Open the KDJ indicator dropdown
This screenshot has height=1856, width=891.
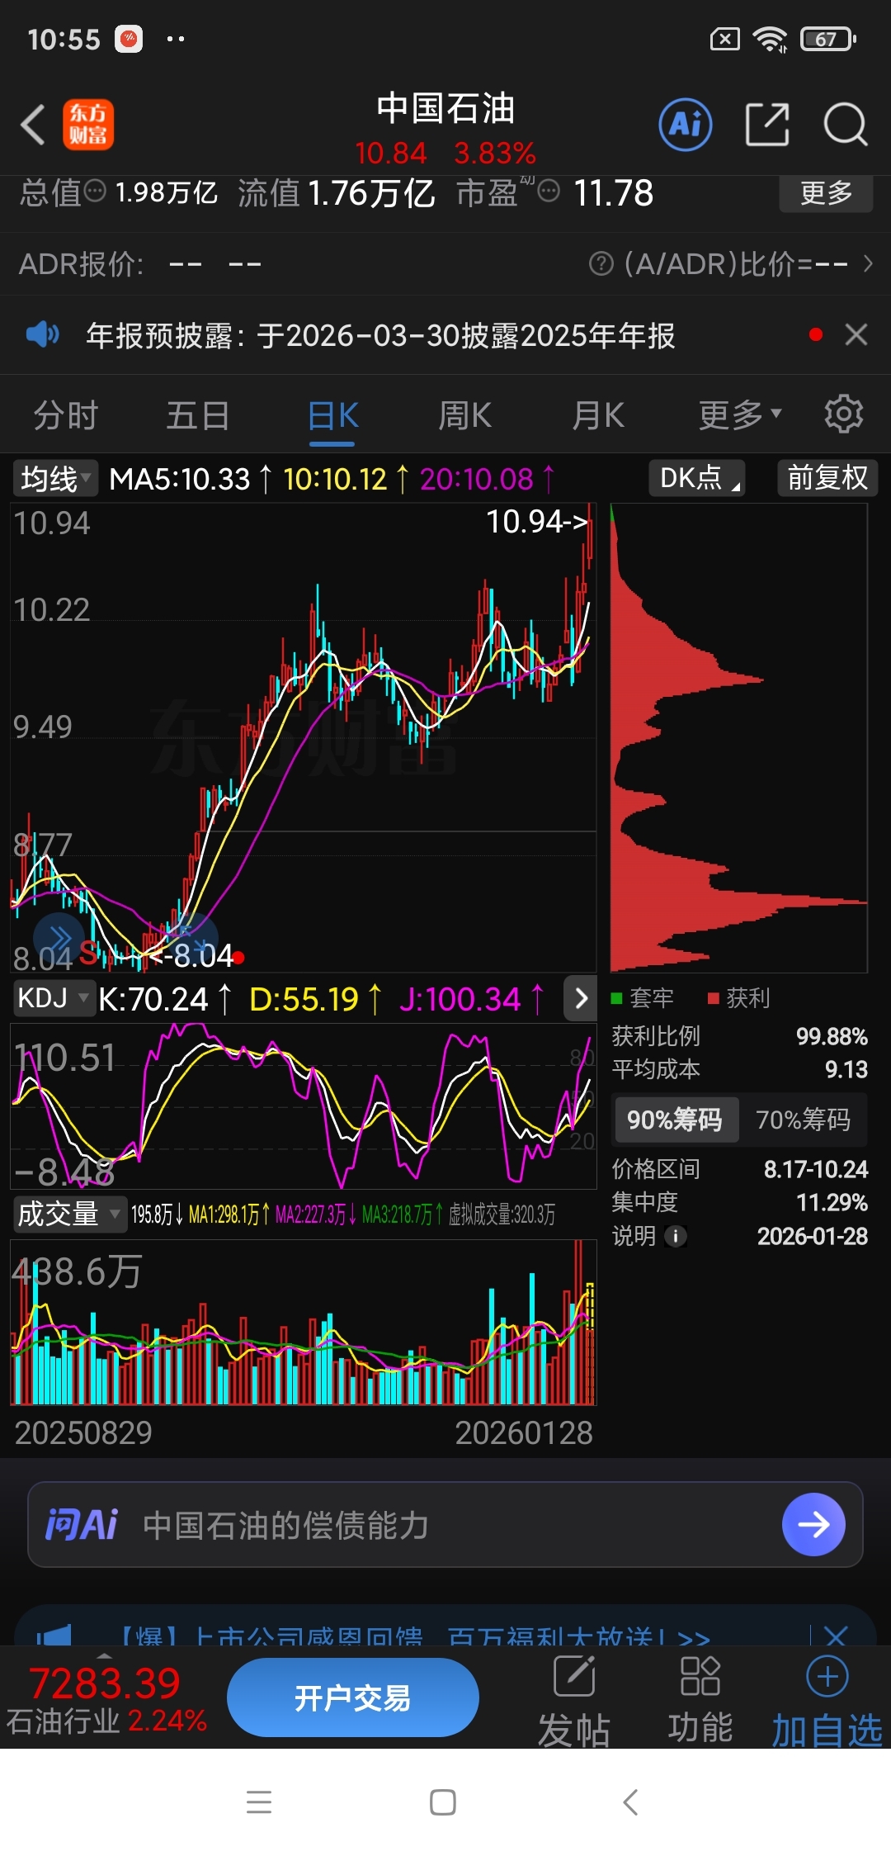click(x=54, y=998)
